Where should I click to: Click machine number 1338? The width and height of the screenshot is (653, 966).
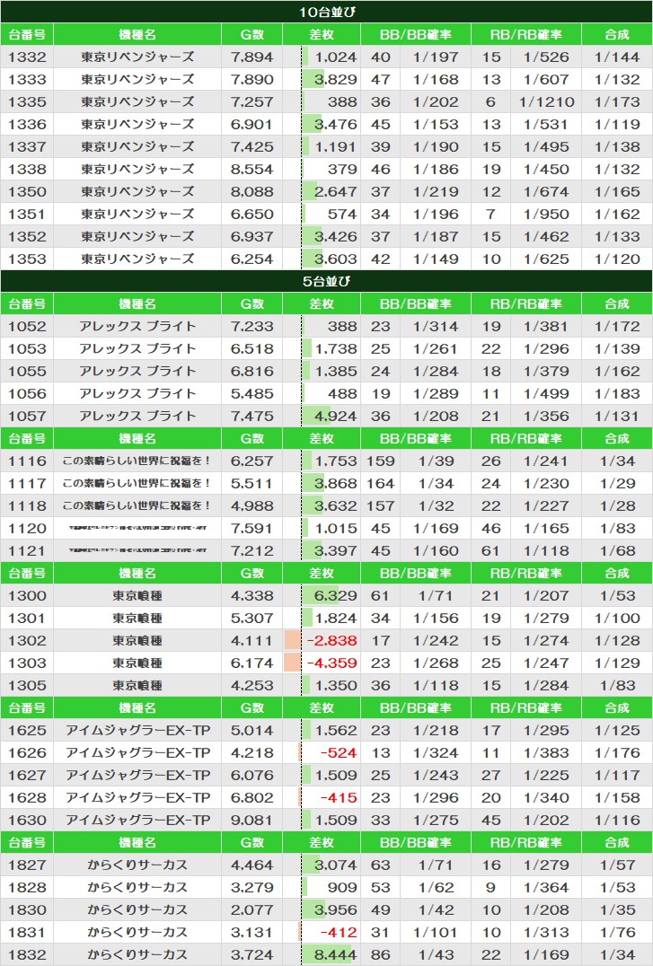[x=27, y=170]
